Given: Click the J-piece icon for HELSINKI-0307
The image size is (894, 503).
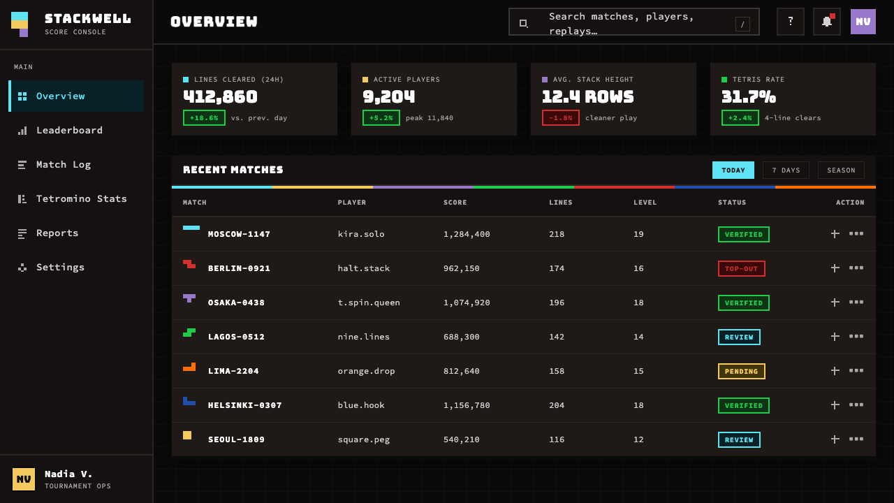Looking at the screenshot, I should tap(189, 401).
